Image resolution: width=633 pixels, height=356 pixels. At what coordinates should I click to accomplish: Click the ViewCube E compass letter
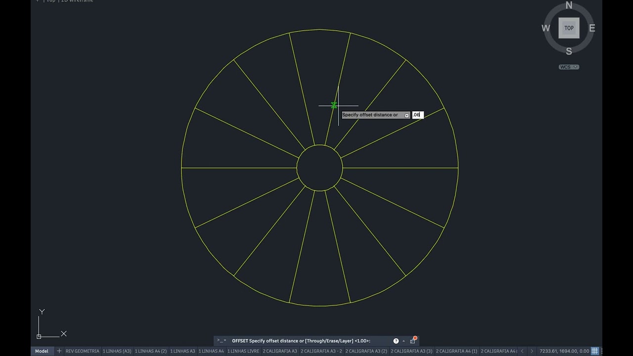click(x=592, y=28)
